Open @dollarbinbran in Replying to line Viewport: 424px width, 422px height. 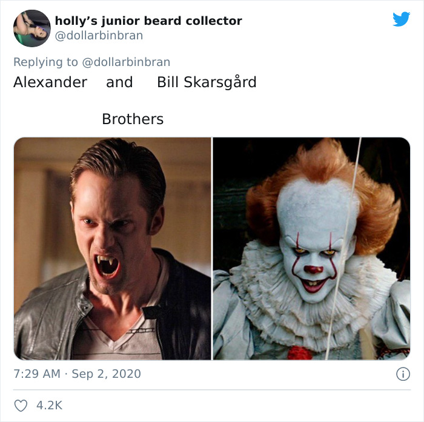coord(126,62)
